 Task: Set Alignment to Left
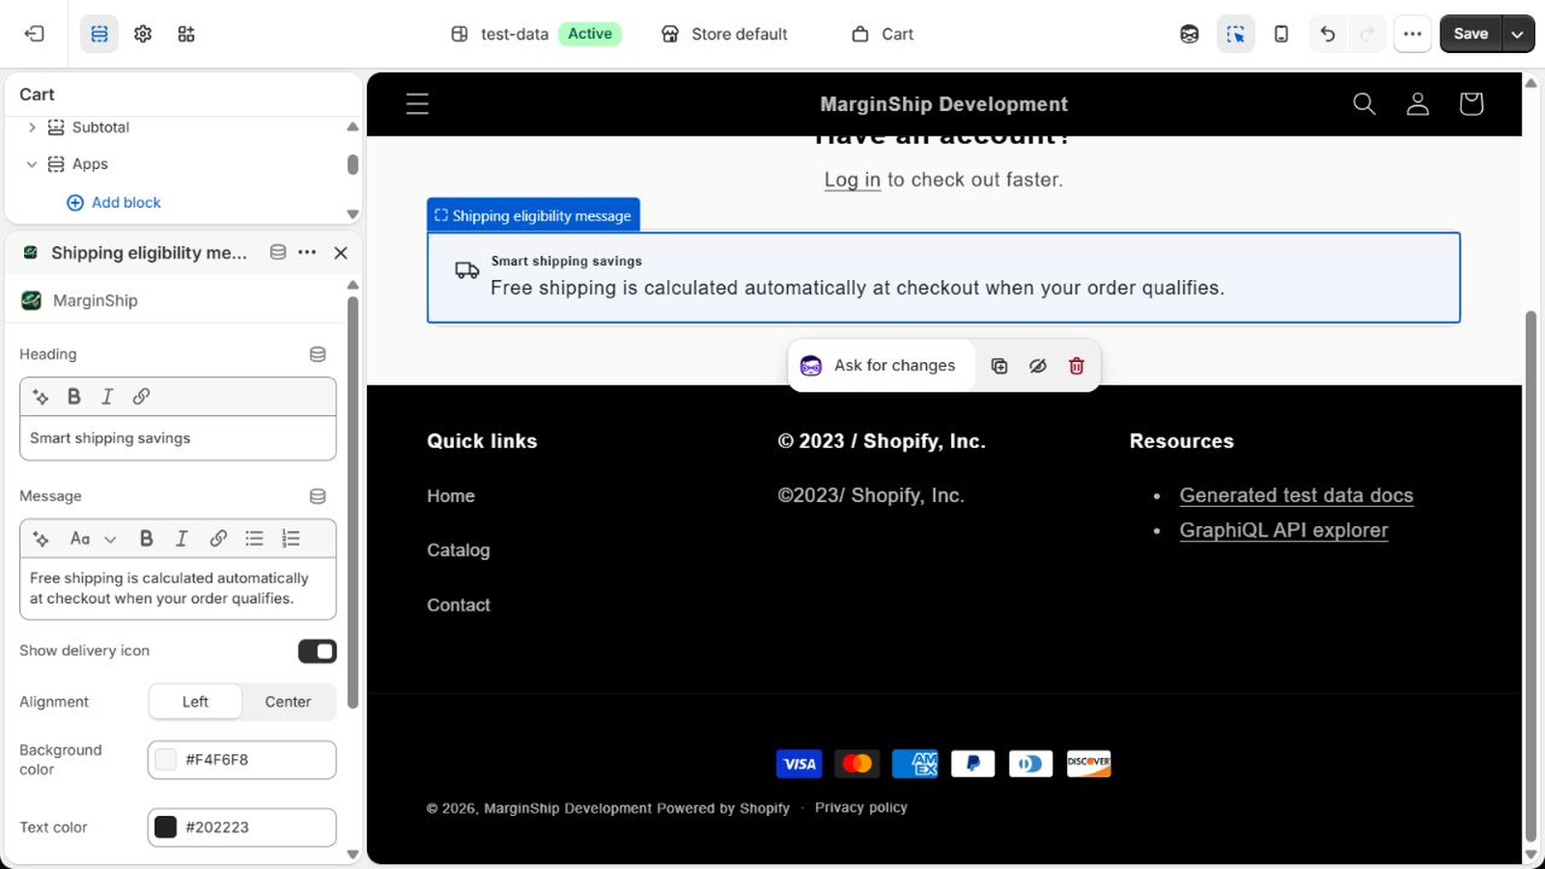(x=195, y=702)
